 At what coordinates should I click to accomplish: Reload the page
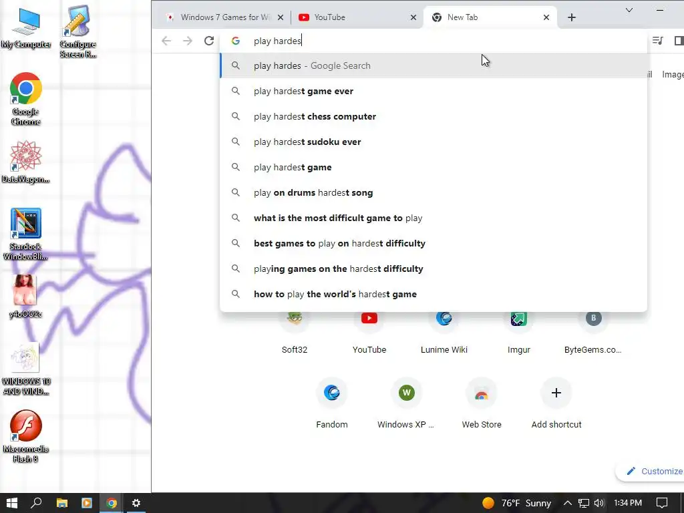(x=209, y=41)
